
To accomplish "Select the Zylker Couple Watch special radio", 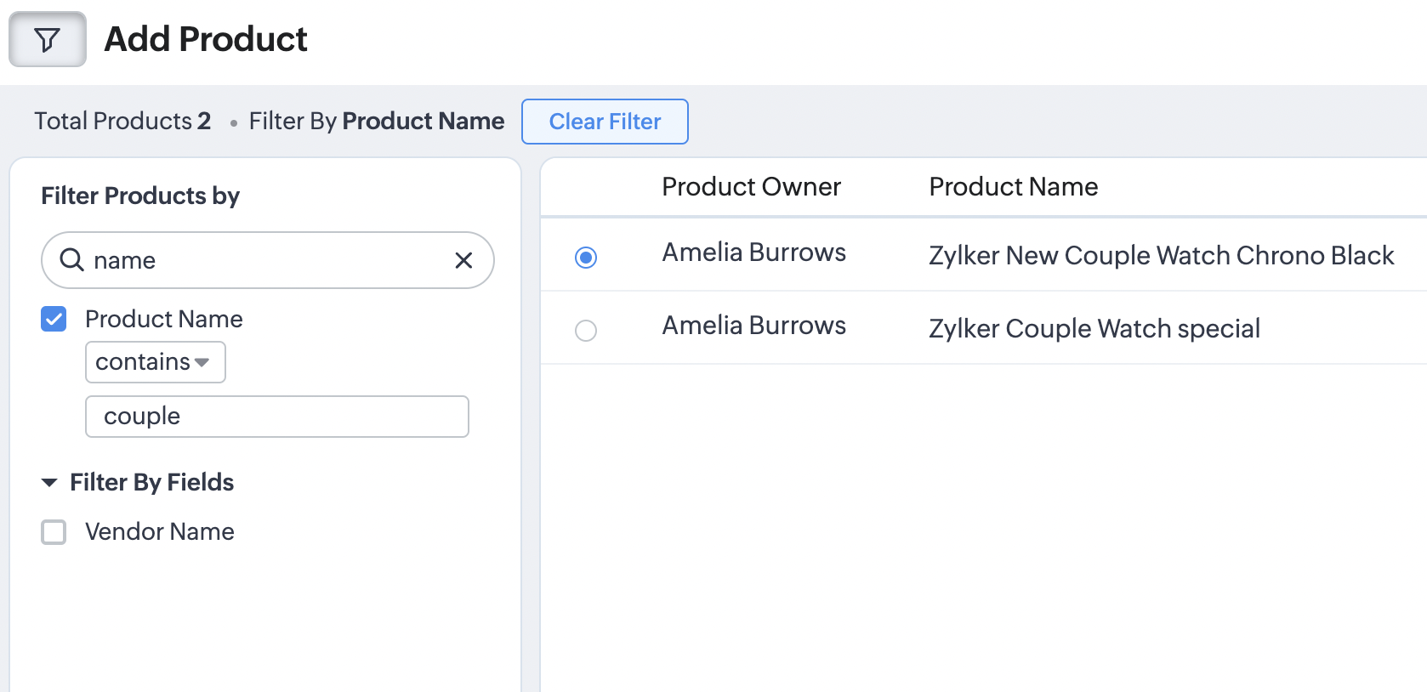I will pyautogui.click(x=586, y=330).
